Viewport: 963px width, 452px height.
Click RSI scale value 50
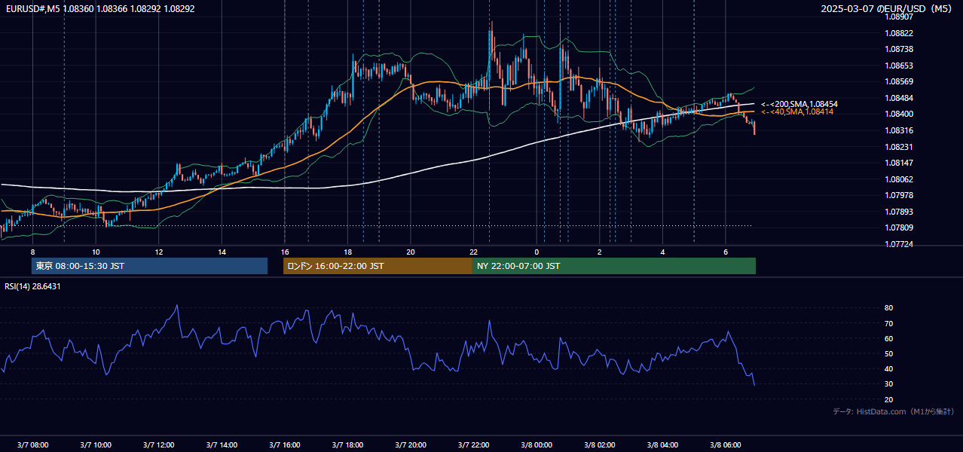click(889, 353)
